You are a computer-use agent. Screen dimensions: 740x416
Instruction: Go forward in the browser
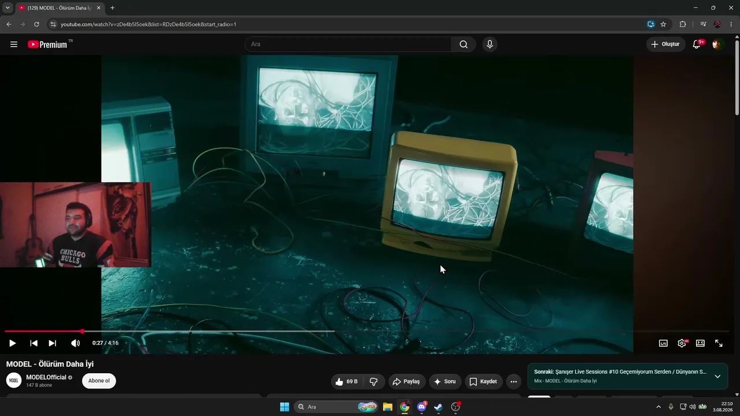23,24
